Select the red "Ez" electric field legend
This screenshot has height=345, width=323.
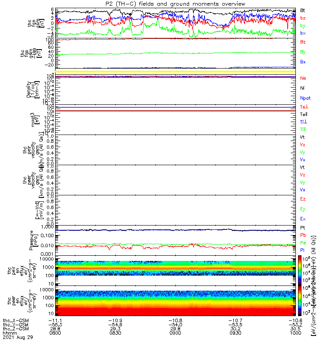coord(303,199)
